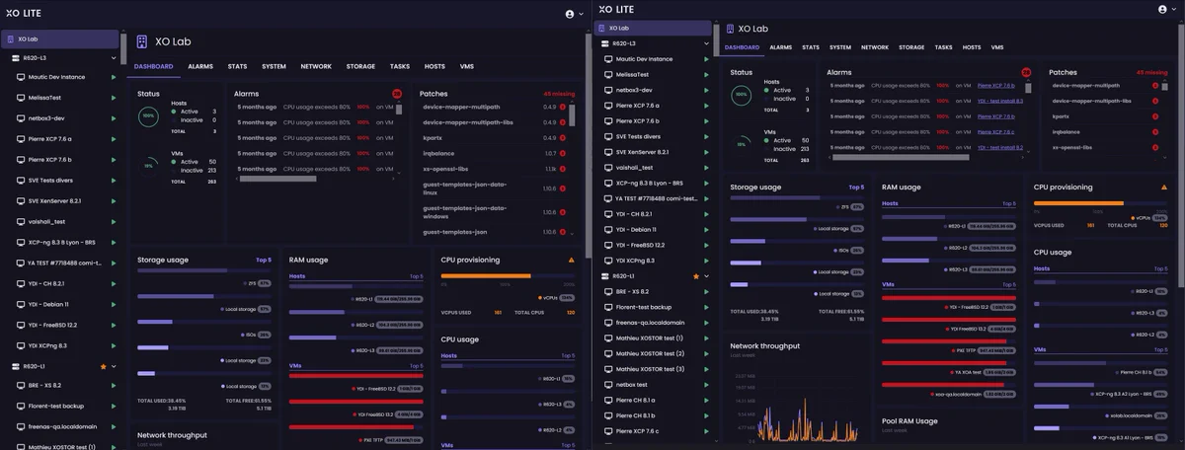
Task: Select DASHBOARD tab in right window
Action: [742, 47]
